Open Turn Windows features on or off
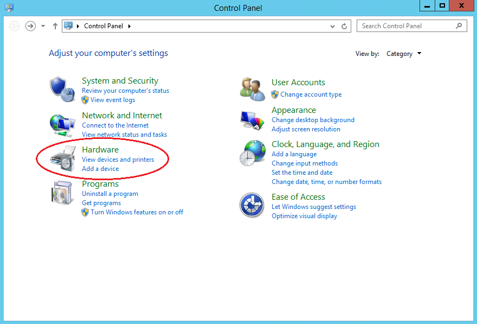477x324 pixels. click(137, 212)
